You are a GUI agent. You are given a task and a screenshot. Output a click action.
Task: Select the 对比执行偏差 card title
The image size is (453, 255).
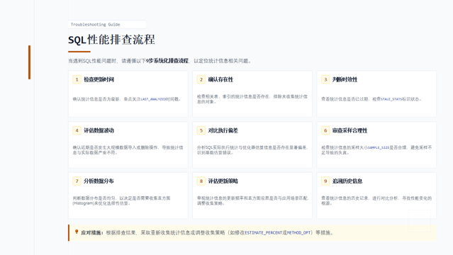(223, 130)
